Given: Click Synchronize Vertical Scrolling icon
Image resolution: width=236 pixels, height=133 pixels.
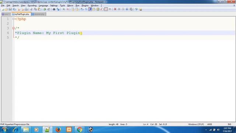Looking at the screenshot, I should tap(73, 9).
